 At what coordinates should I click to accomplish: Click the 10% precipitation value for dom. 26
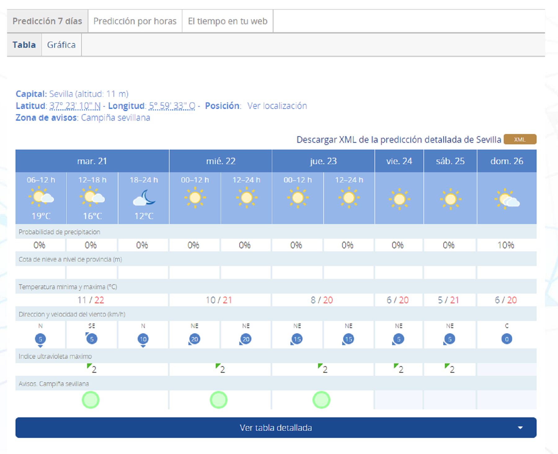pyautogui.click(x=506, y=245)
